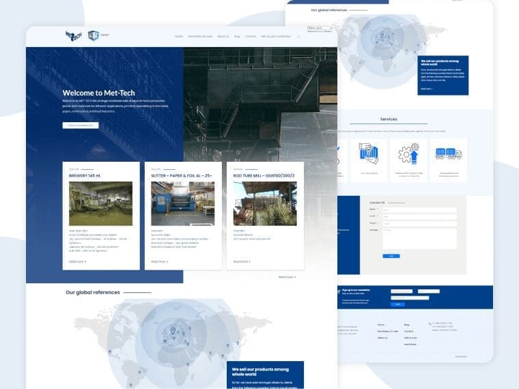Image resolution: width=519 pixels, height=389 pixels.
Task: Click the white button under Welcome to Met-Tech
Action: 81,126
